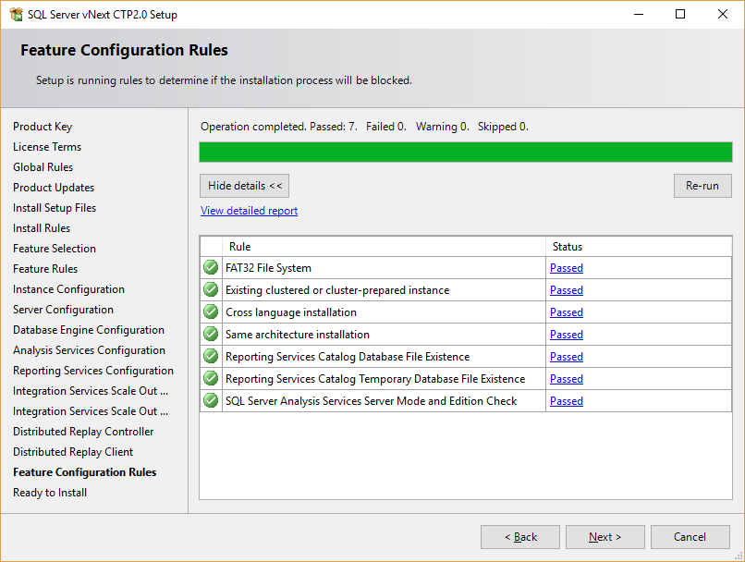The width and height of the screenshot is (745, 562).
Task: Cancel the SQL Server setup
Action: tap(690, 537)
